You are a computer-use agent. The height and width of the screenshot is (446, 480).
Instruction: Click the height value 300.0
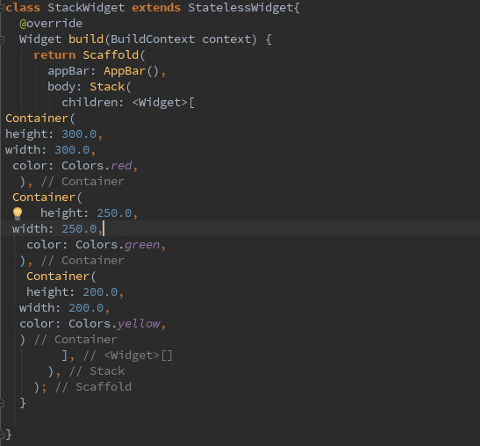[79, 134]
